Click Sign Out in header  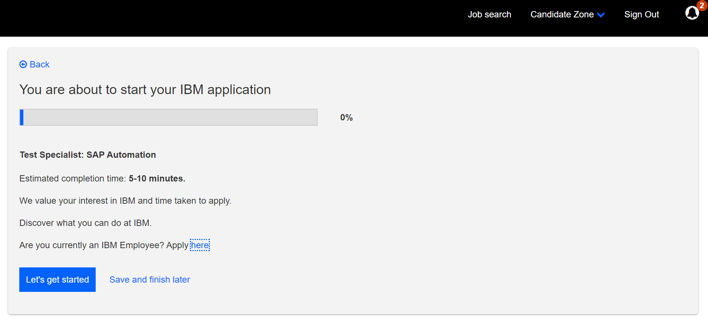coord(641,14)
